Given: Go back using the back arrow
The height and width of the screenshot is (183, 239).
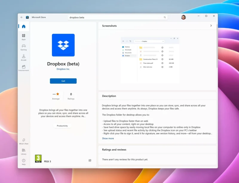Looking at the screenshot, I should (21, 17).
